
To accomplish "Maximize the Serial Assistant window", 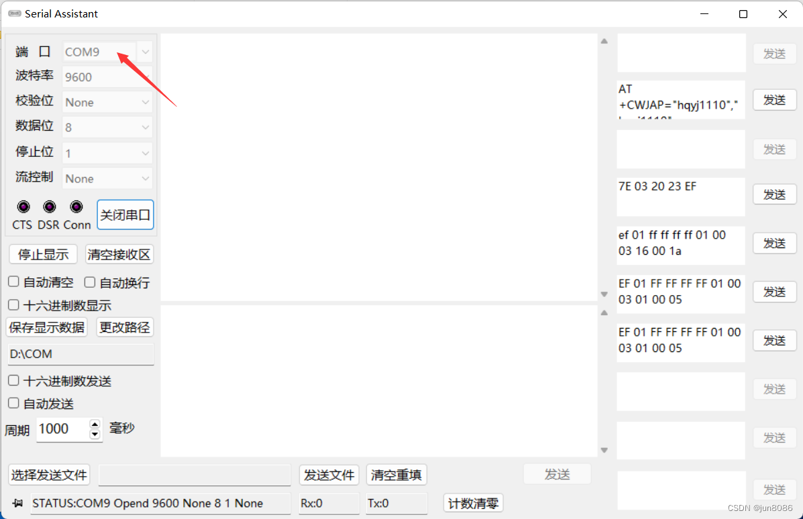I will pos(743,14).
